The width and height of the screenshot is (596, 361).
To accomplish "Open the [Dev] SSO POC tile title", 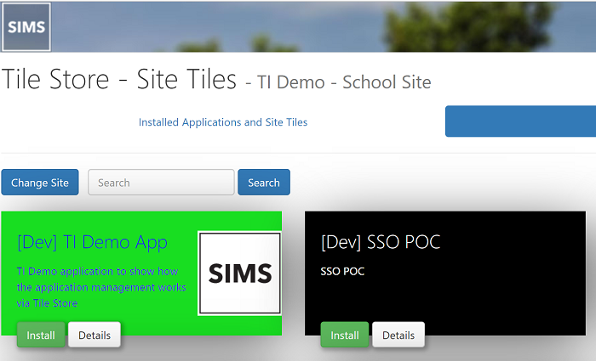I will click(x=381, y=242).
